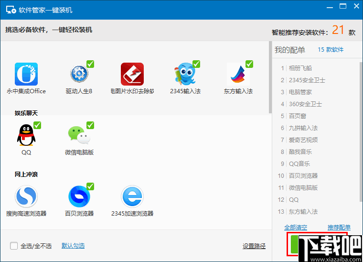
Task: Maximize the 软件管家 window
Action: 343,6
